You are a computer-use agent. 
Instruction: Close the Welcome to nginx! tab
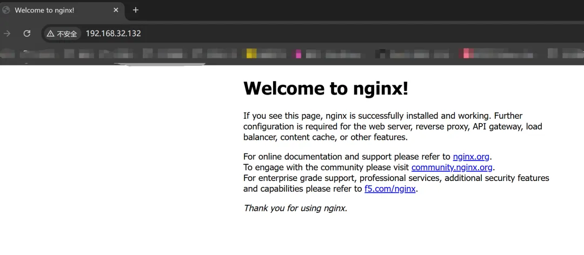click(116, 10)
